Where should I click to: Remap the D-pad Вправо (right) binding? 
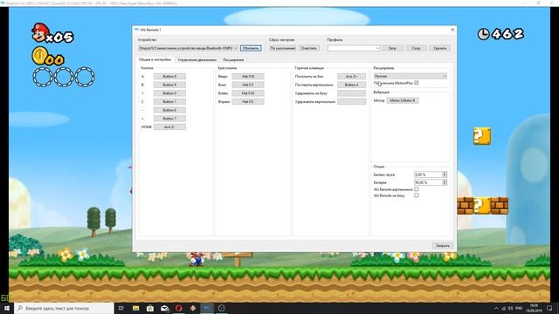coord(248,101)
